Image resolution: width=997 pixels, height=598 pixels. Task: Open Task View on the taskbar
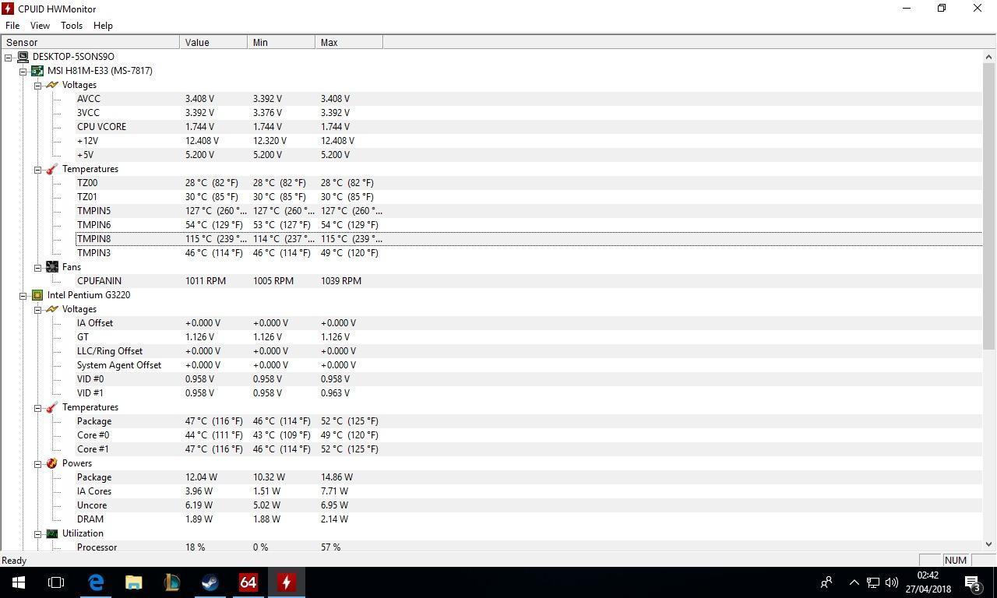tap(56, 582)
